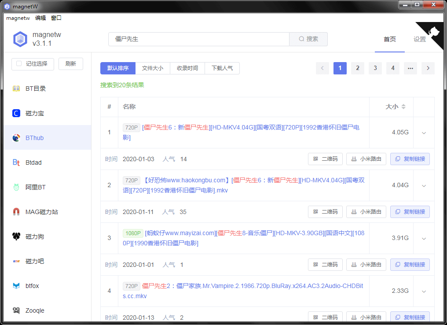Click the 搜索 button
The width and height of the screenshot is (447, 325).
(x=308, y=39)
